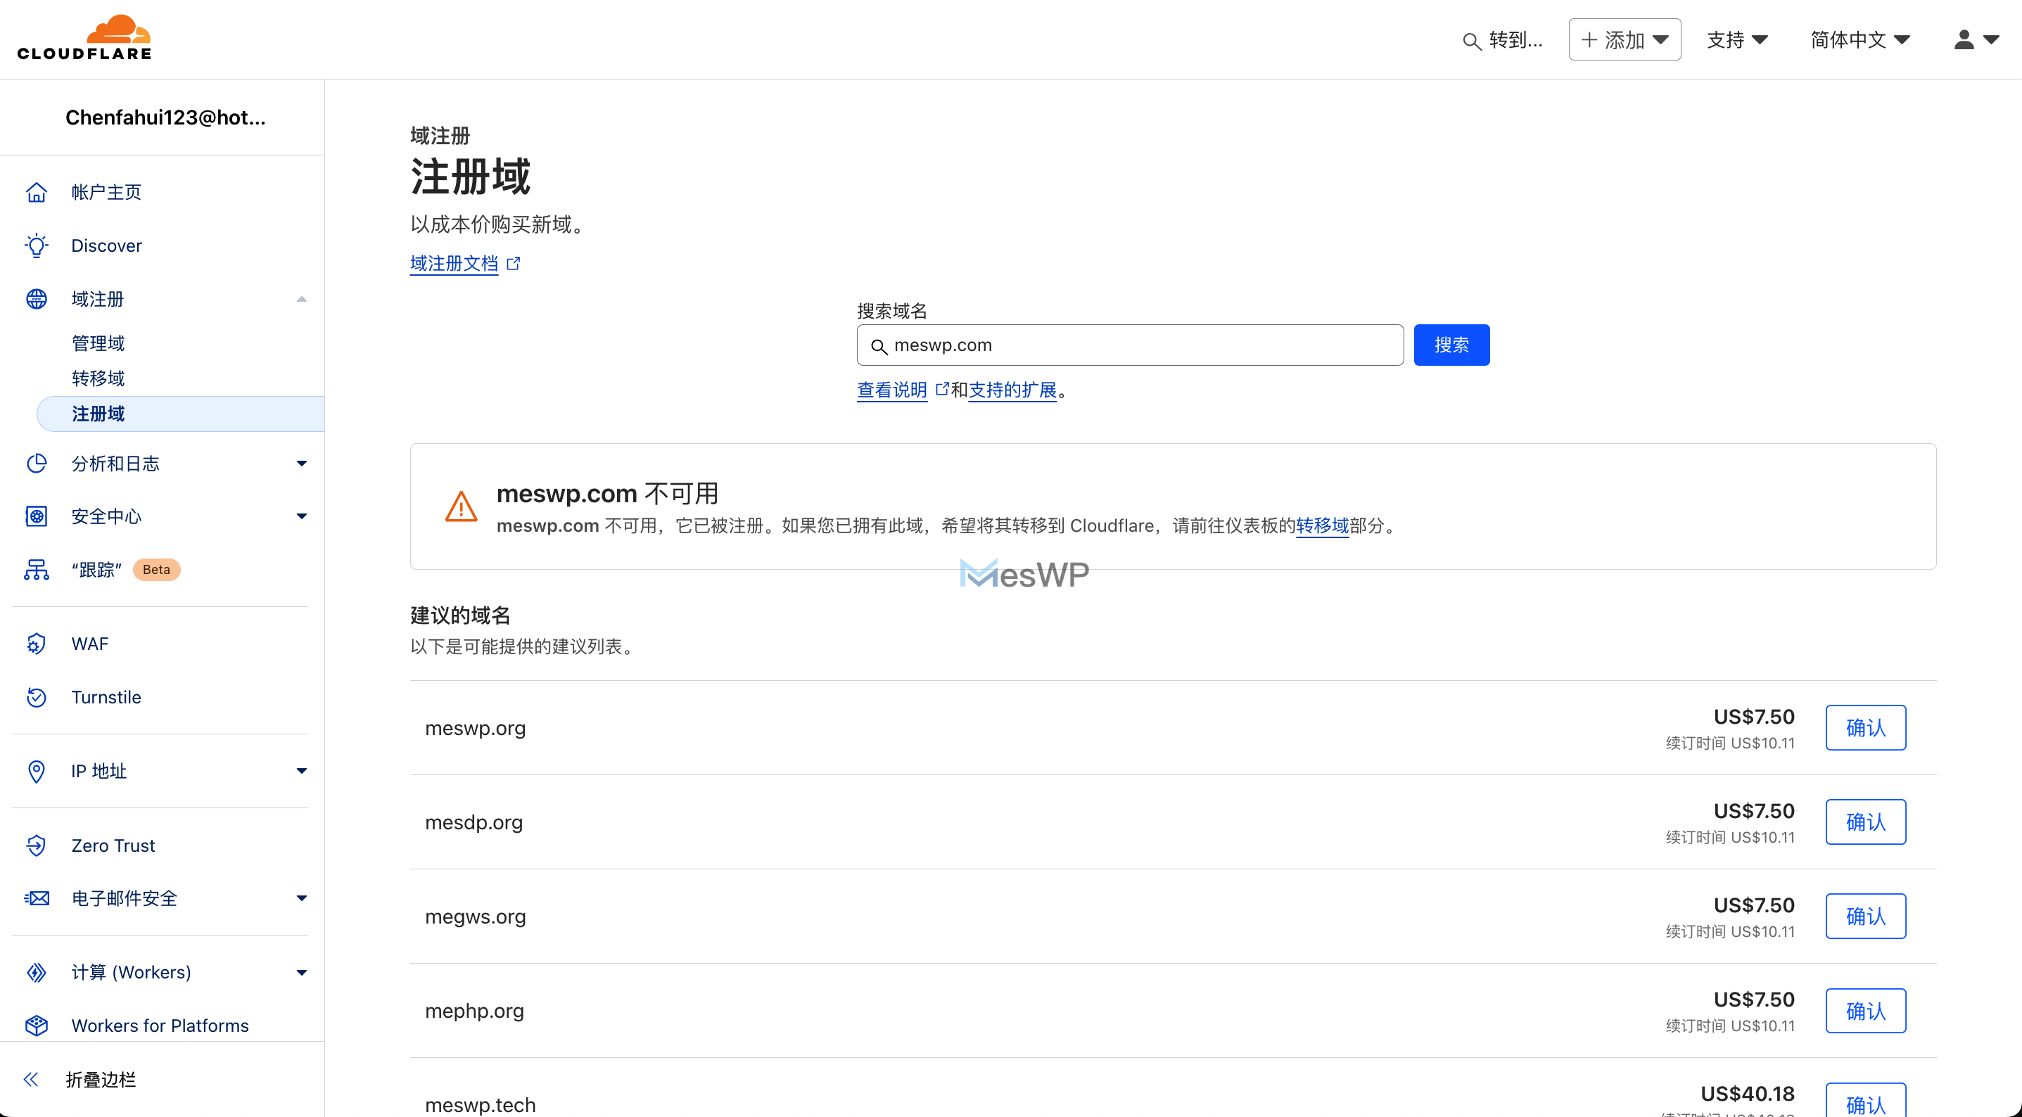2022x1117 pixels.
Task: Click the magnifier icon inside domain search box
Action: (x=879, y=346)
